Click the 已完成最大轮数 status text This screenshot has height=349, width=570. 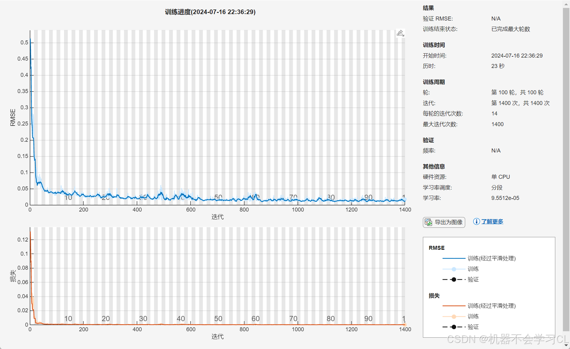click(x=511, y=29)
